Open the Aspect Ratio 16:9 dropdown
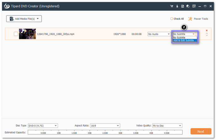 click(x=105, y=126)
